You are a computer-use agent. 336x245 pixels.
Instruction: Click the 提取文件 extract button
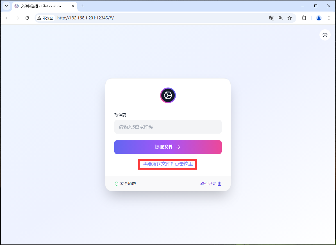(x=168, y=147)
